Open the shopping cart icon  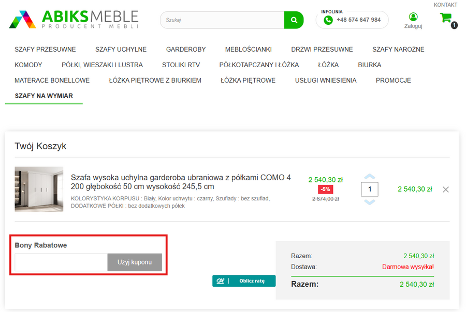445,18
